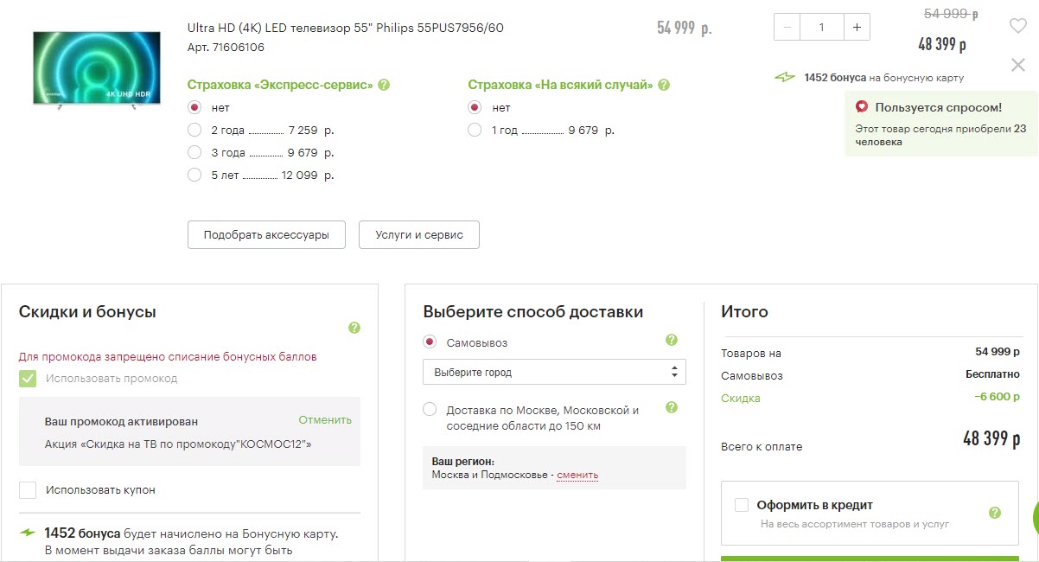This screenshot has height=562, width=1039.
Task: Uncheck Использовать промокод
Action: [x=27, y=378]
